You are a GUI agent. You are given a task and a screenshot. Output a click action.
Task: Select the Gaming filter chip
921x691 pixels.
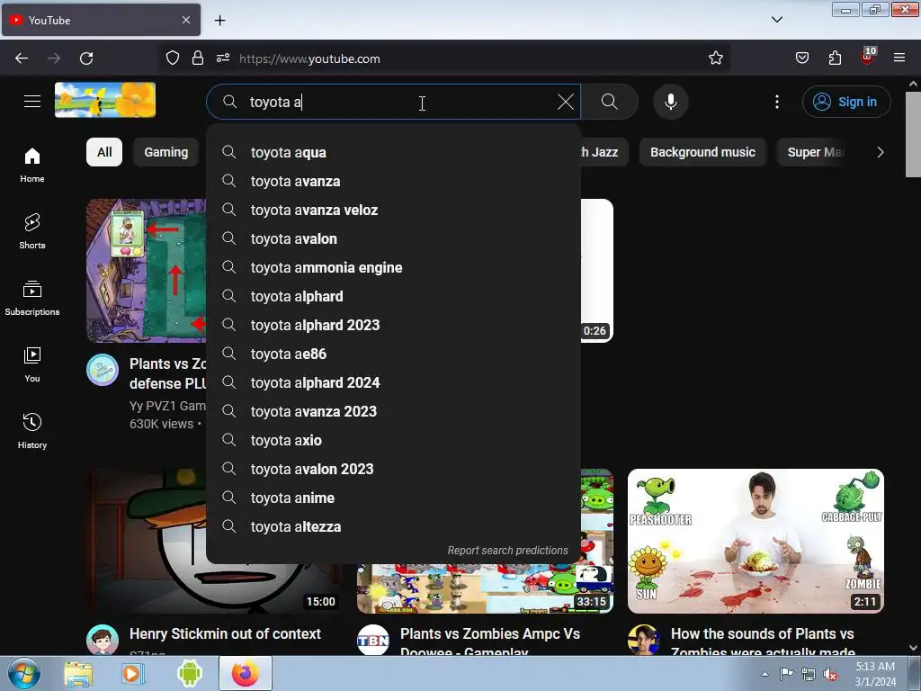tap(166, 152)
